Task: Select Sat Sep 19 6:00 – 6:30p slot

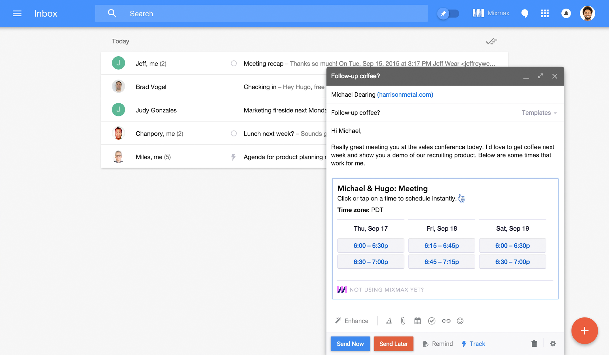Action: (512, 246)
